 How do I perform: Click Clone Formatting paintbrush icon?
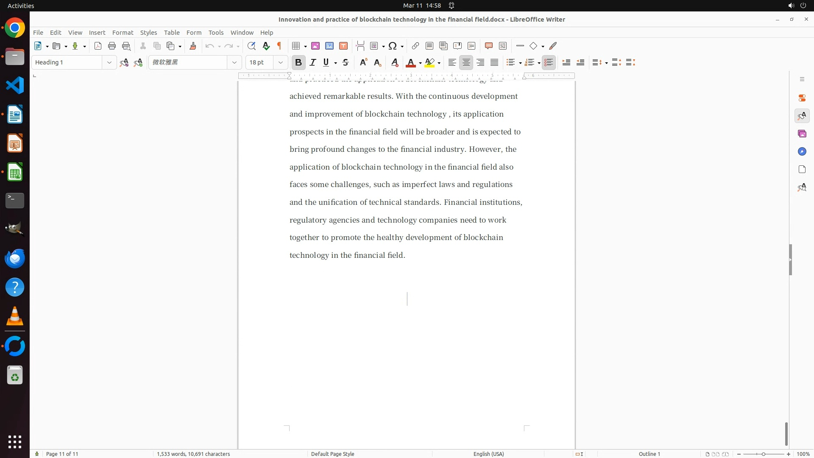193,46
